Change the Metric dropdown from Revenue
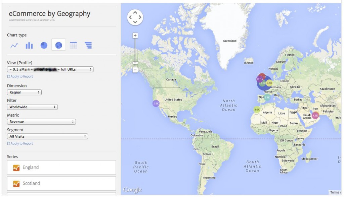Image resolution: width=344 pixels, height=197 pixels. [41, 122]
